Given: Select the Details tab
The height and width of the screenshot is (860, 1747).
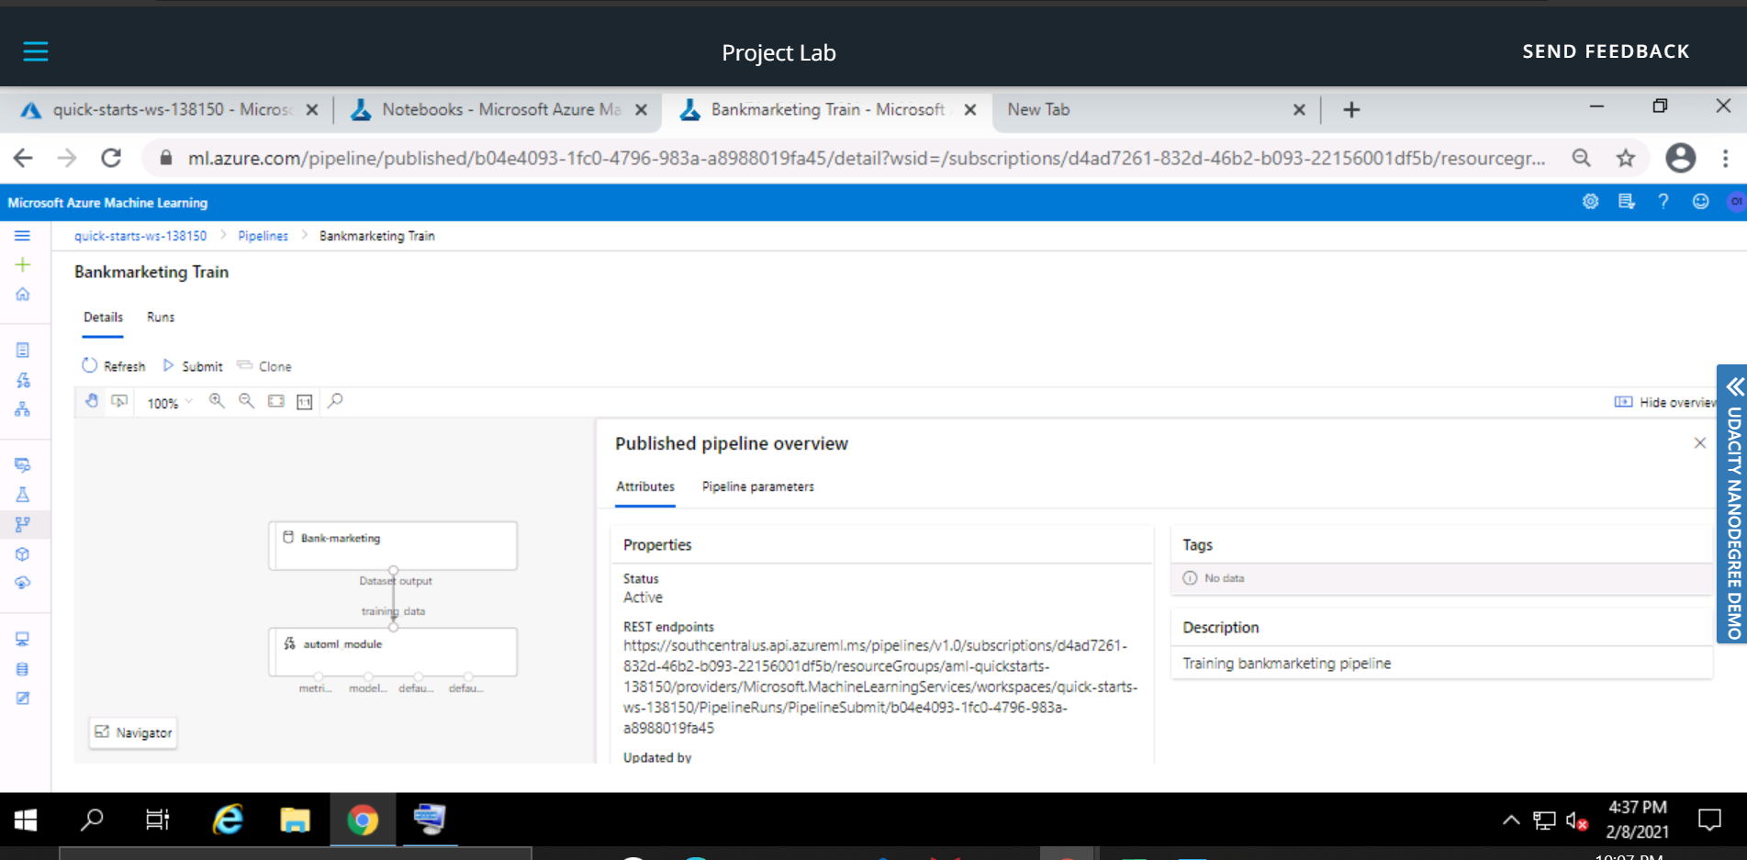Looking at the screenshot, I should (103, 317).
